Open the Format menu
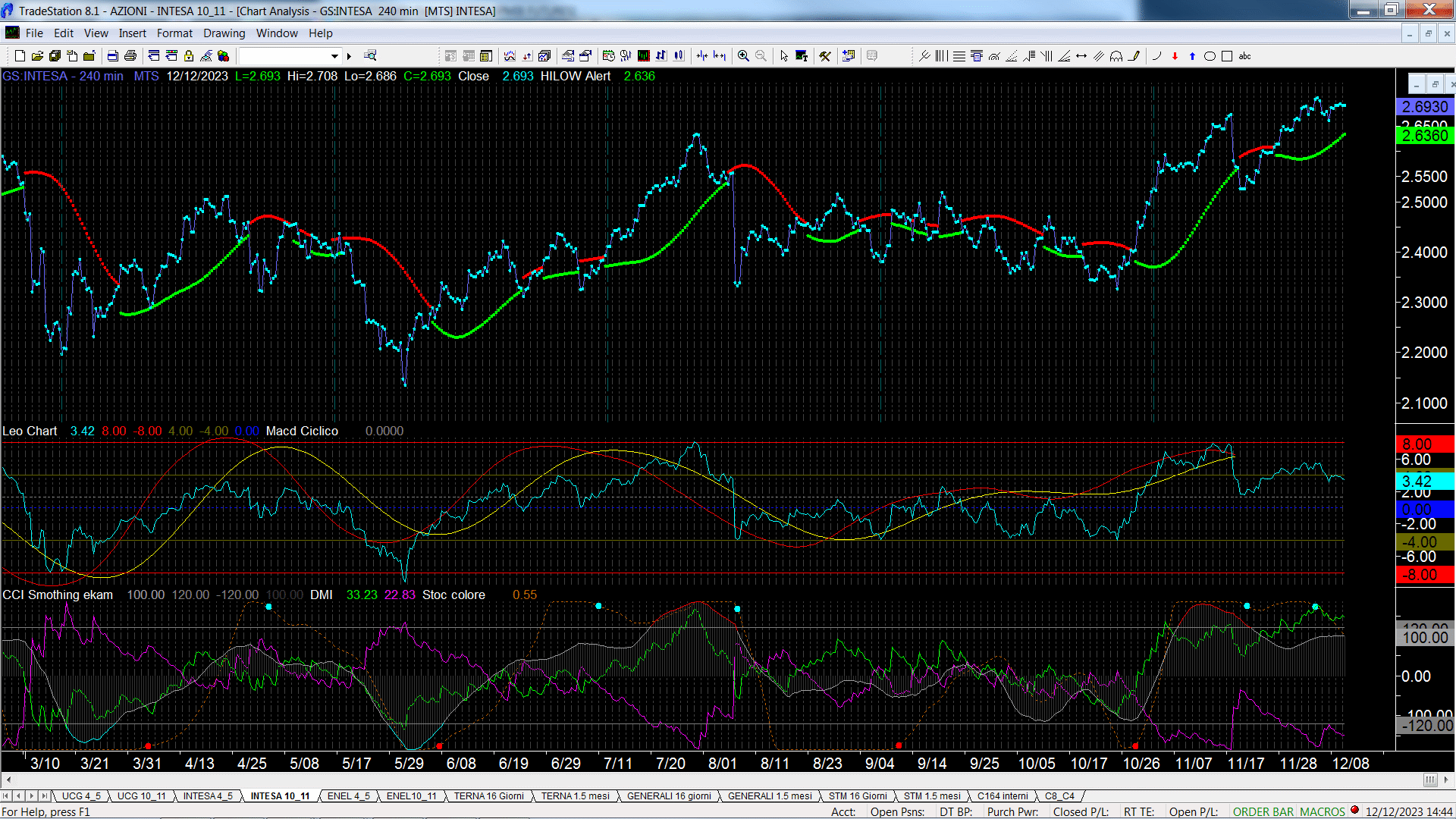1456x819 pixels. coord(174,33)
